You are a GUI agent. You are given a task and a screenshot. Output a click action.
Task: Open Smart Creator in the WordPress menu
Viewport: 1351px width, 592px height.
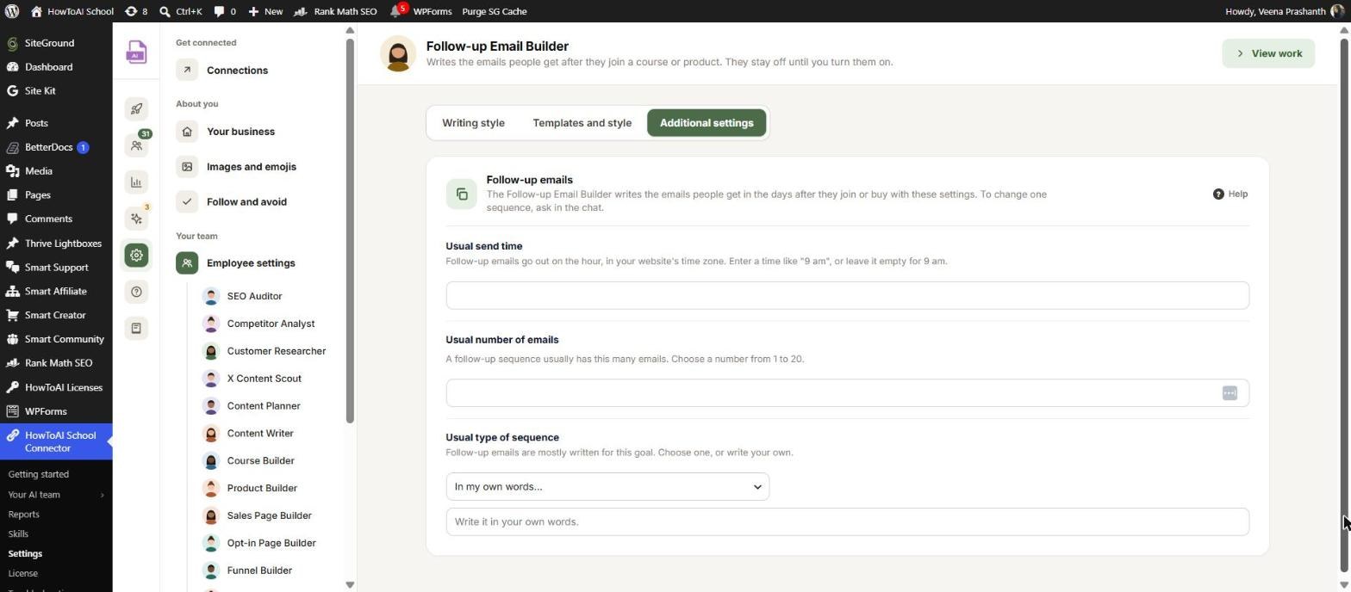tap(56, 315)
